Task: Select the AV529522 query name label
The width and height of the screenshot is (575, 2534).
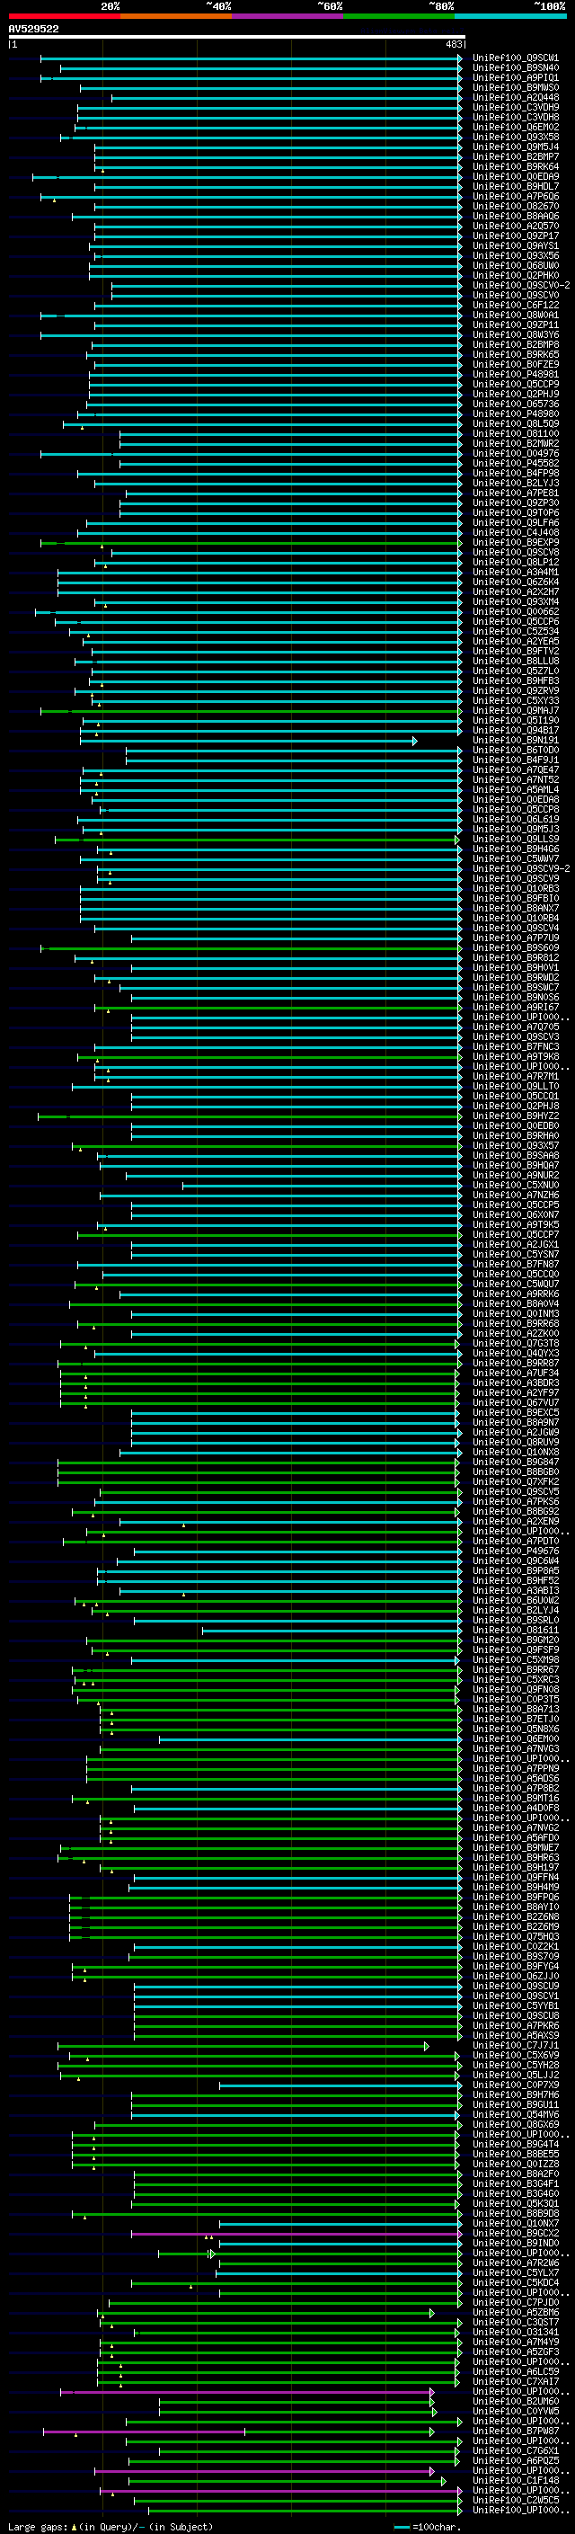Action: coord(33,30)
